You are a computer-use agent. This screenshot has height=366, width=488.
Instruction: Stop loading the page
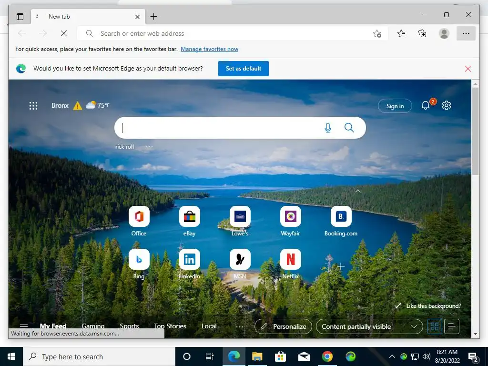coord(64,33)
